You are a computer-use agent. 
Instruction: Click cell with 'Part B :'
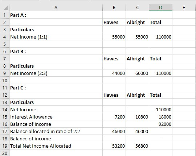point(56,51)
